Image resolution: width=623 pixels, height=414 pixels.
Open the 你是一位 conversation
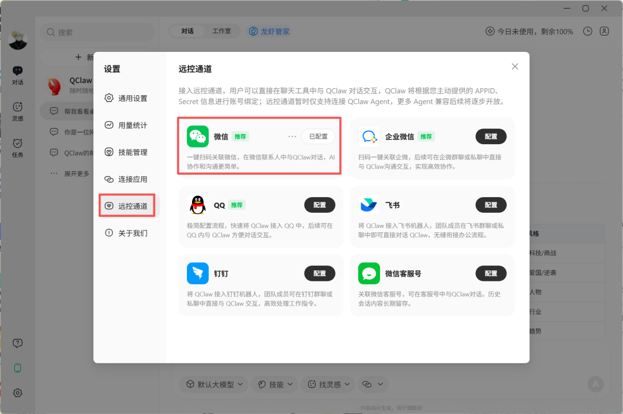[67, 132]
